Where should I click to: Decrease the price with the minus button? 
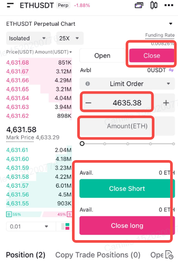coord(88,103)
